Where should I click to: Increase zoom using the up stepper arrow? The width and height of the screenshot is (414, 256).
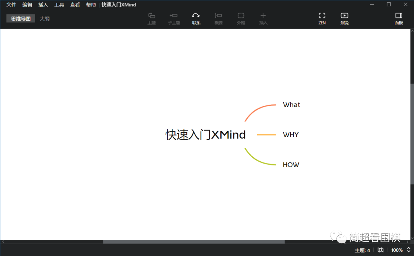pos(408,248)
